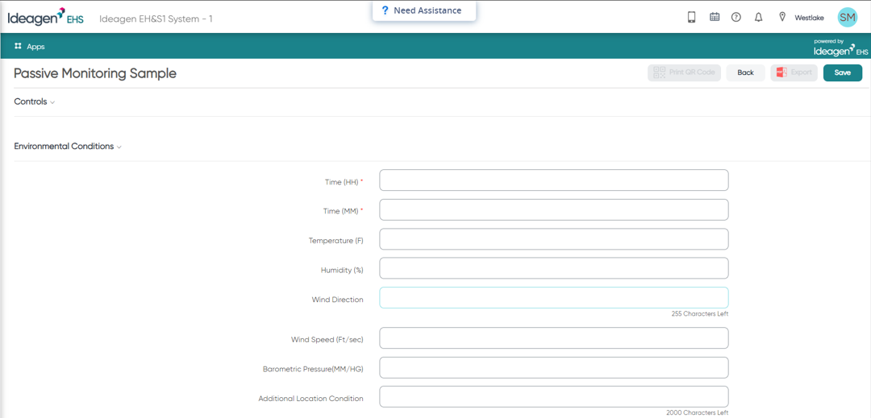Open the Apps menu
This screenshot has height=418, width=871.
(30, 47)
